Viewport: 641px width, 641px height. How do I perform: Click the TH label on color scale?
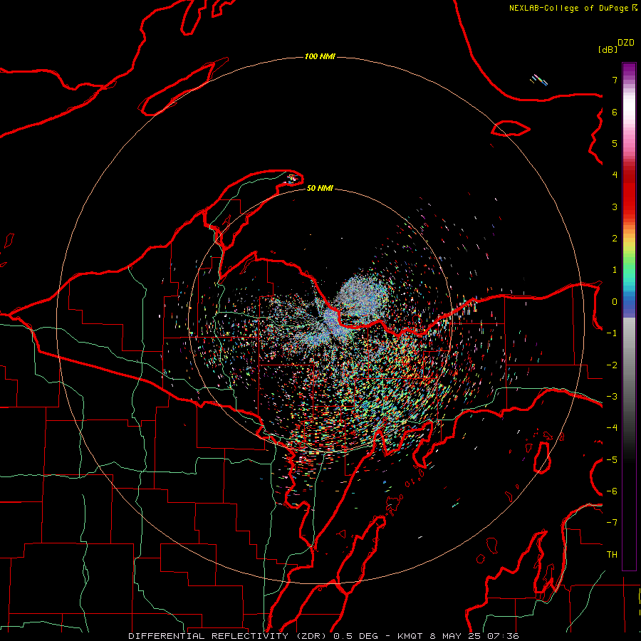(612, 555)
